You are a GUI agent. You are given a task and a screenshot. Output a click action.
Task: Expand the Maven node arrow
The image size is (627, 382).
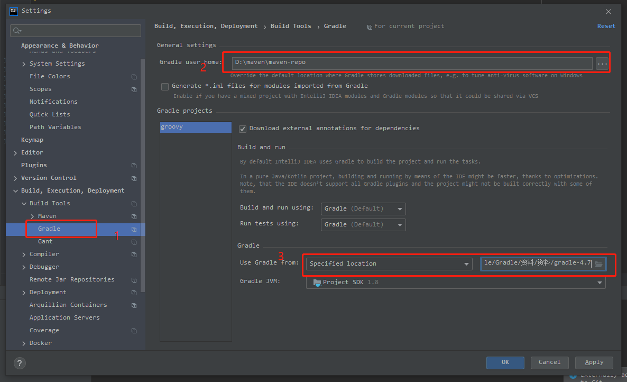(x=32, y=216)
